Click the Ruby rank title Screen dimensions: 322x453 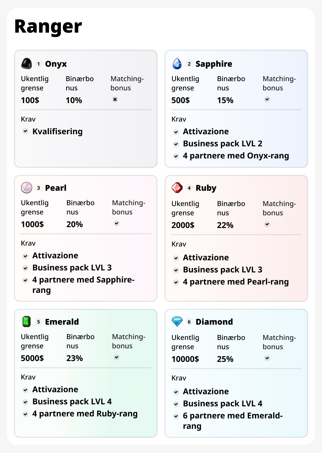coord(206,188)
